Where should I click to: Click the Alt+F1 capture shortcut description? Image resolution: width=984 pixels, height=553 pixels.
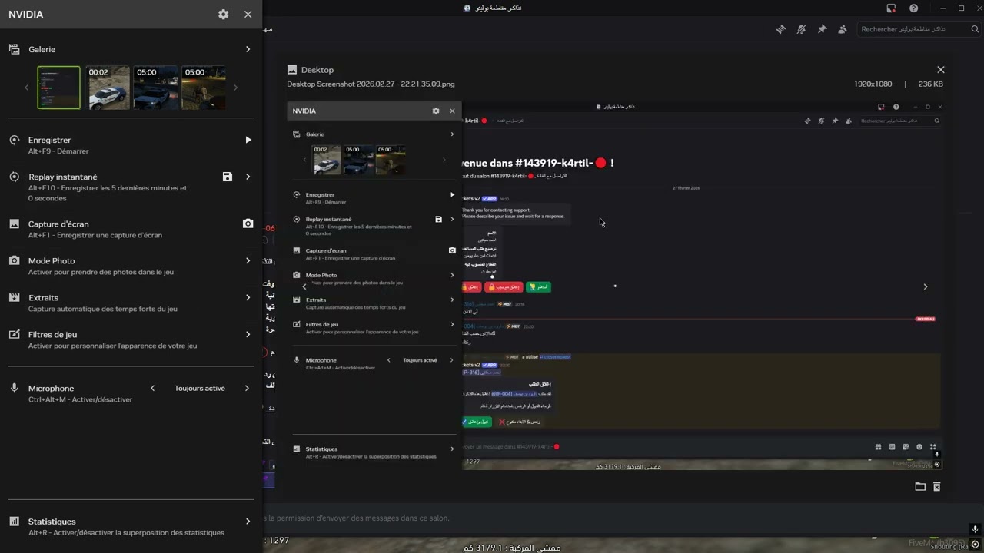pyautogui.click(x=95, y=235)
